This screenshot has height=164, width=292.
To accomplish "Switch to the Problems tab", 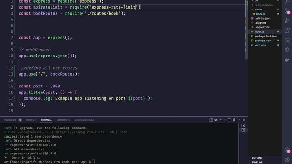I will click(x=10, y=120).
